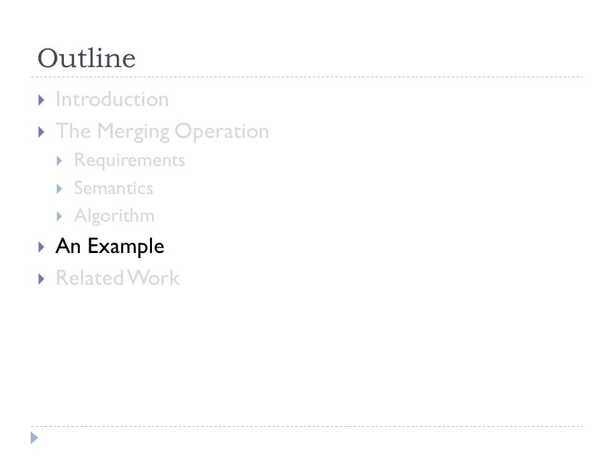The image size is (613, 460).
Task: Click the word Example in black text
Action: click(x=126, y=247)
